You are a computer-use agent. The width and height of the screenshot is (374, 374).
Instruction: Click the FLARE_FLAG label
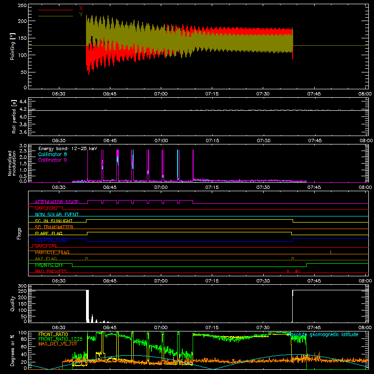click(x=49, y=233)
